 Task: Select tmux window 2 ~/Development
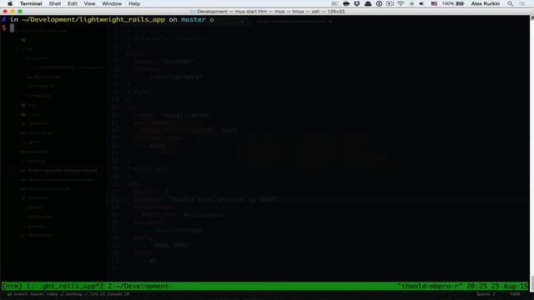(139, 286)
